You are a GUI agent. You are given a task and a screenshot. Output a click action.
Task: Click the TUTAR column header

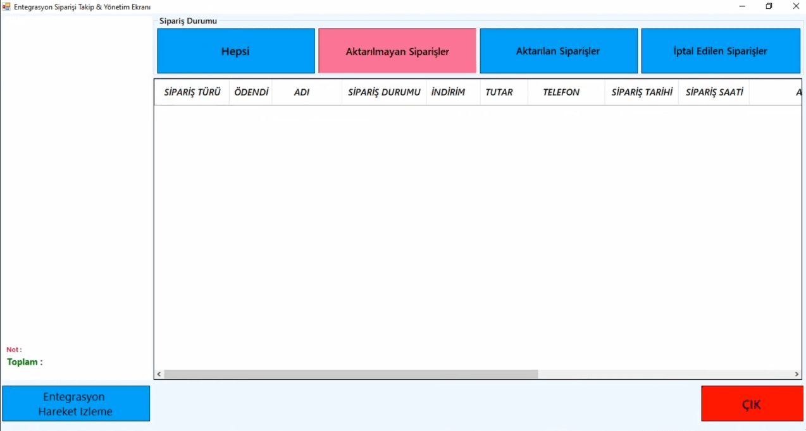pyautogui.click(x=504, y=92)
